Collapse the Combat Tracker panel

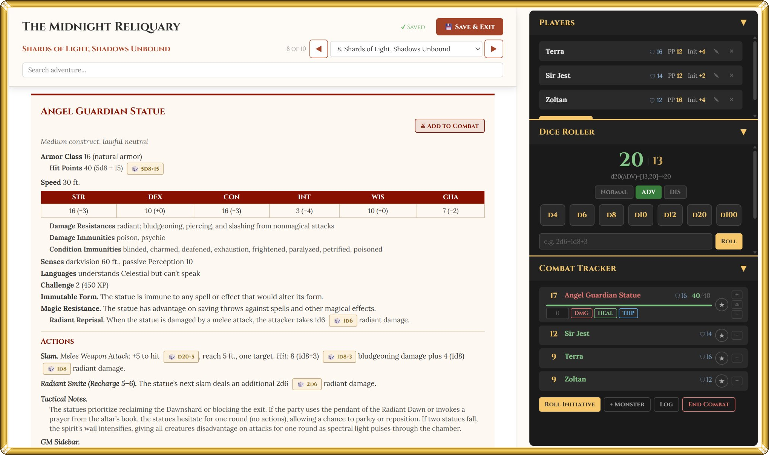tap(743, 268)
